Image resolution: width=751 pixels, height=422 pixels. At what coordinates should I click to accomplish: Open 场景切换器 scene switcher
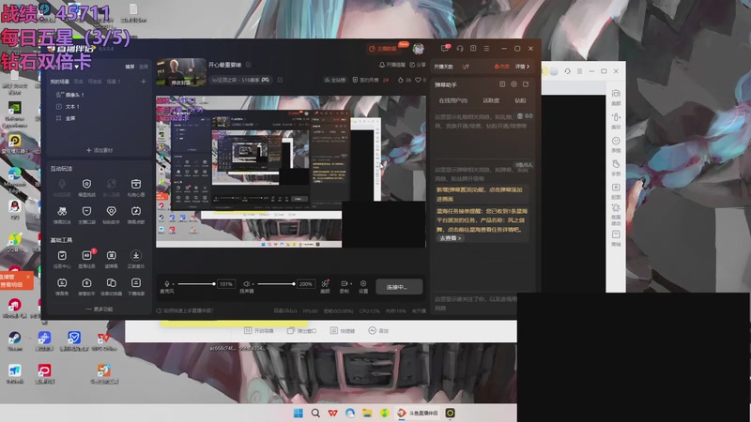(x=111, y=287)
